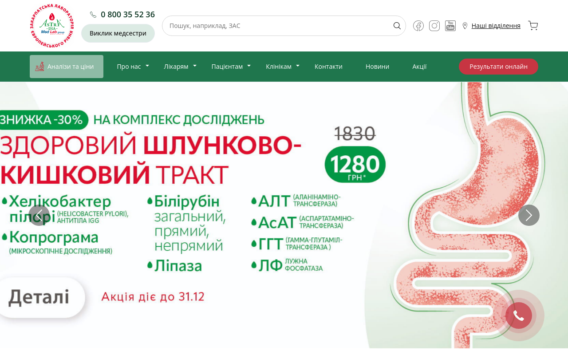Expand the Пацієнтам dropdown arrow

pos(249,66)
